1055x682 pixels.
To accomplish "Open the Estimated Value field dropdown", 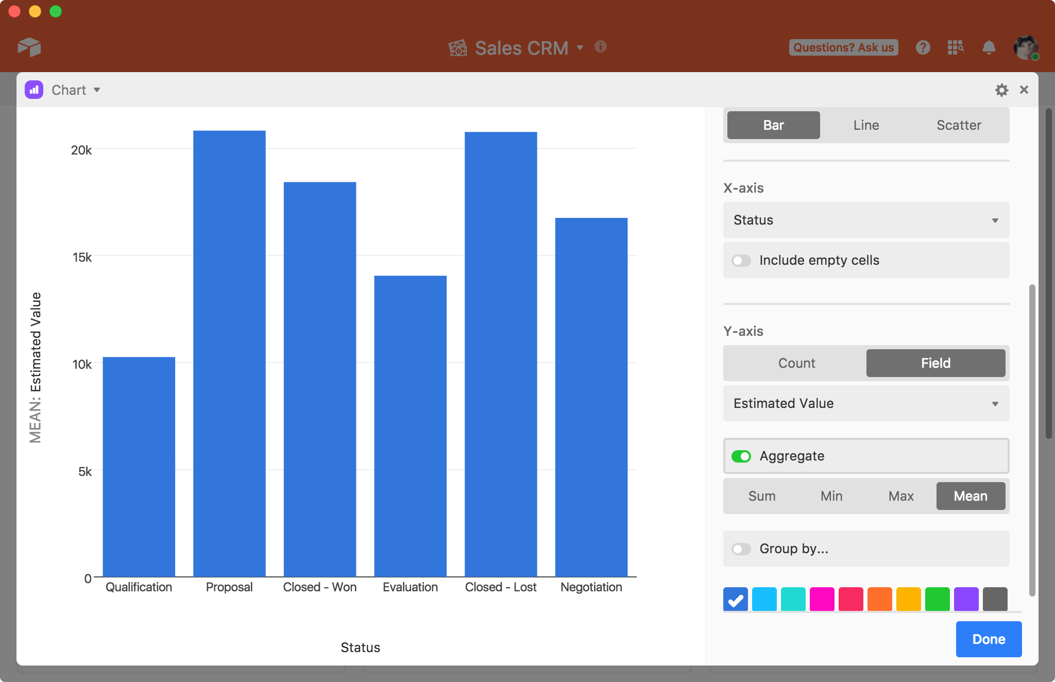I will tap(865, 404).
